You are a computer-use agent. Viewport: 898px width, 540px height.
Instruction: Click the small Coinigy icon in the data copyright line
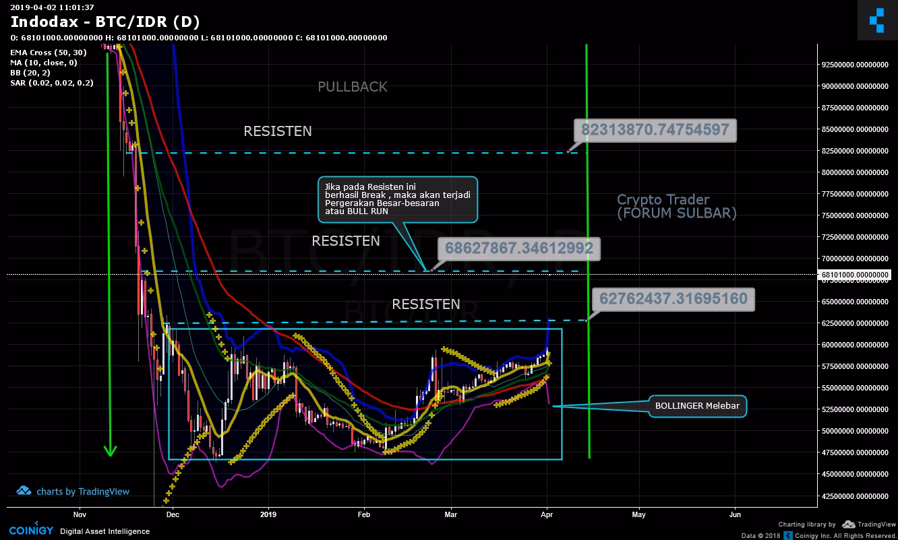coord(787,535)
